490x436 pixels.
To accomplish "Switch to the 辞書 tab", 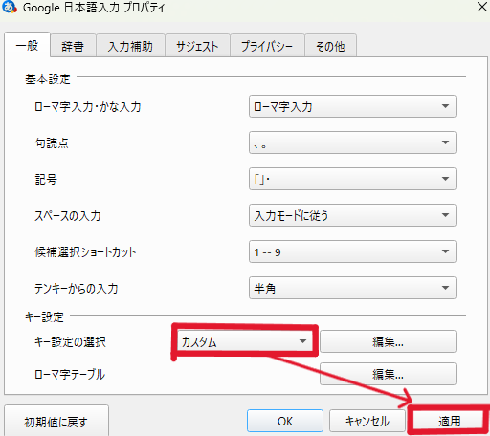I will click(73, 46).
